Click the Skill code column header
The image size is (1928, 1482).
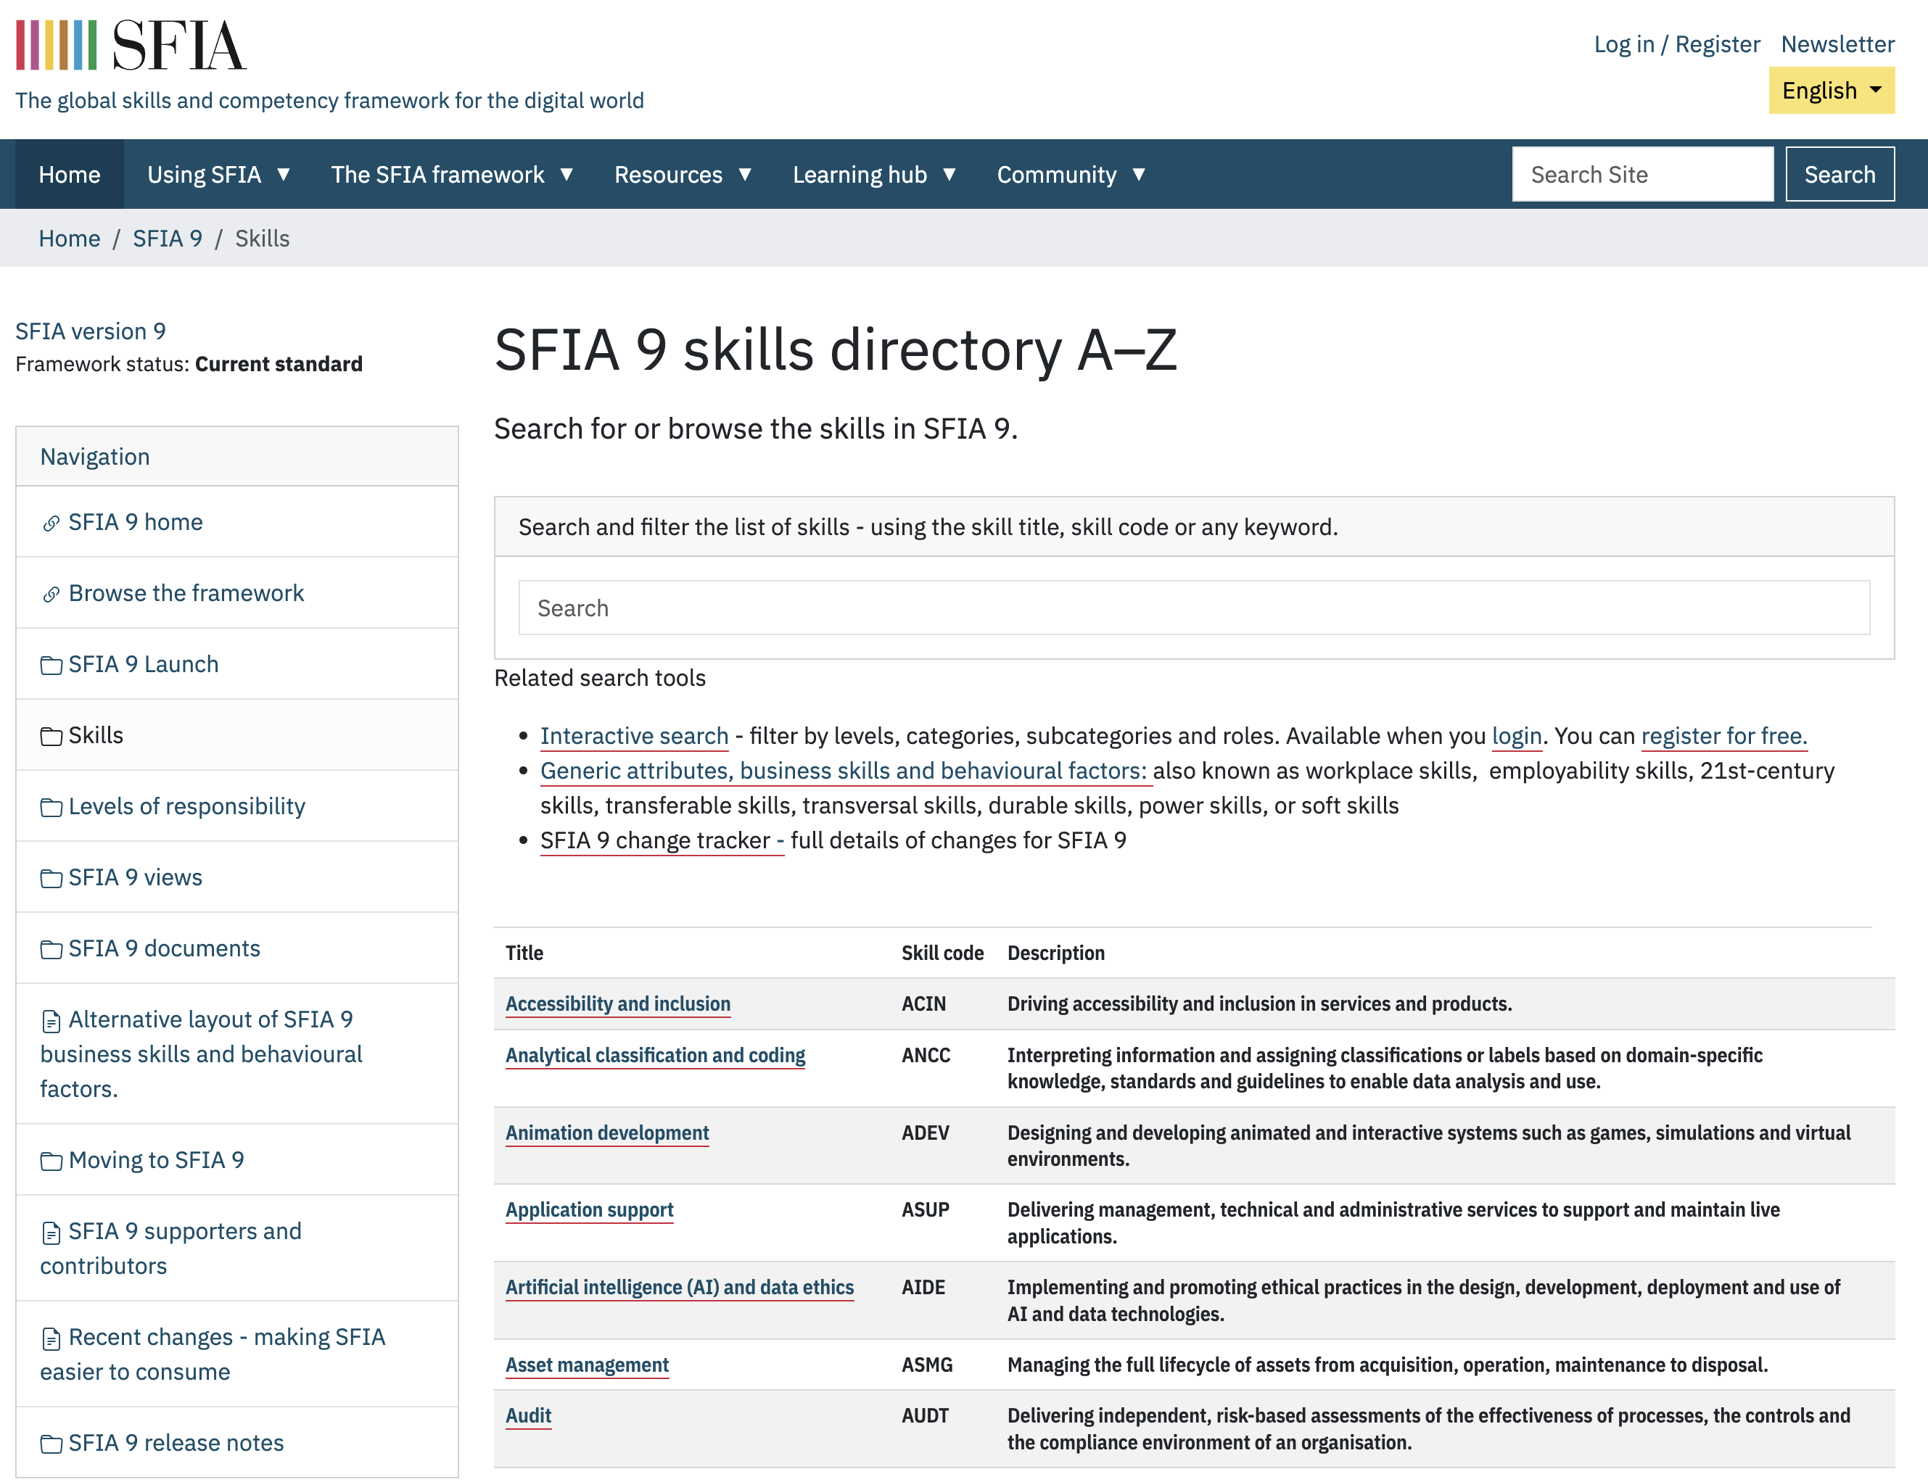(x=942, y=953)
